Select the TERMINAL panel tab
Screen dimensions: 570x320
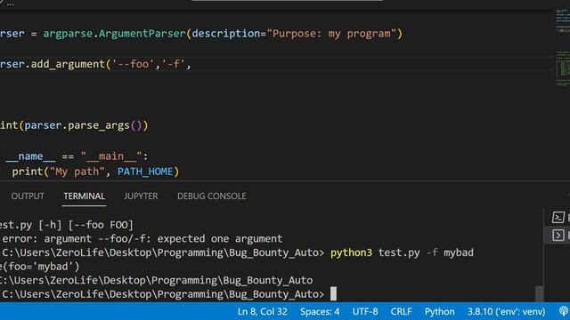(x=84, y=196)
